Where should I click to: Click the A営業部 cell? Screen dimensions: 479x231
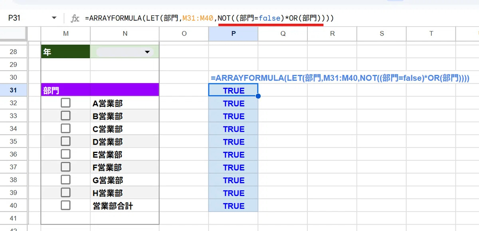point(125,103)
